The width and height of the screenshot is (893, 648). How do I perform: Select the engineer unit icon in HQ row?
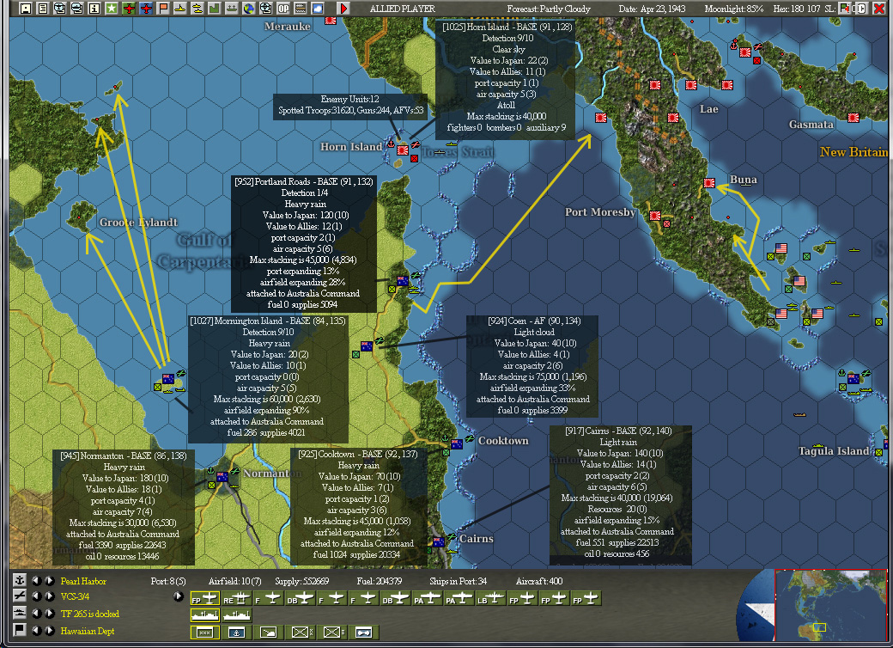point(363,632)
